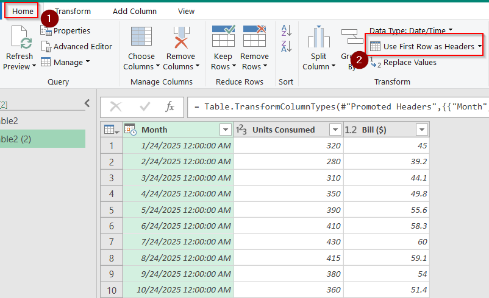This screenshot has height=298, width=489.
Task: Expand the Split Column dropdown arrow
Action: point(334,66)
